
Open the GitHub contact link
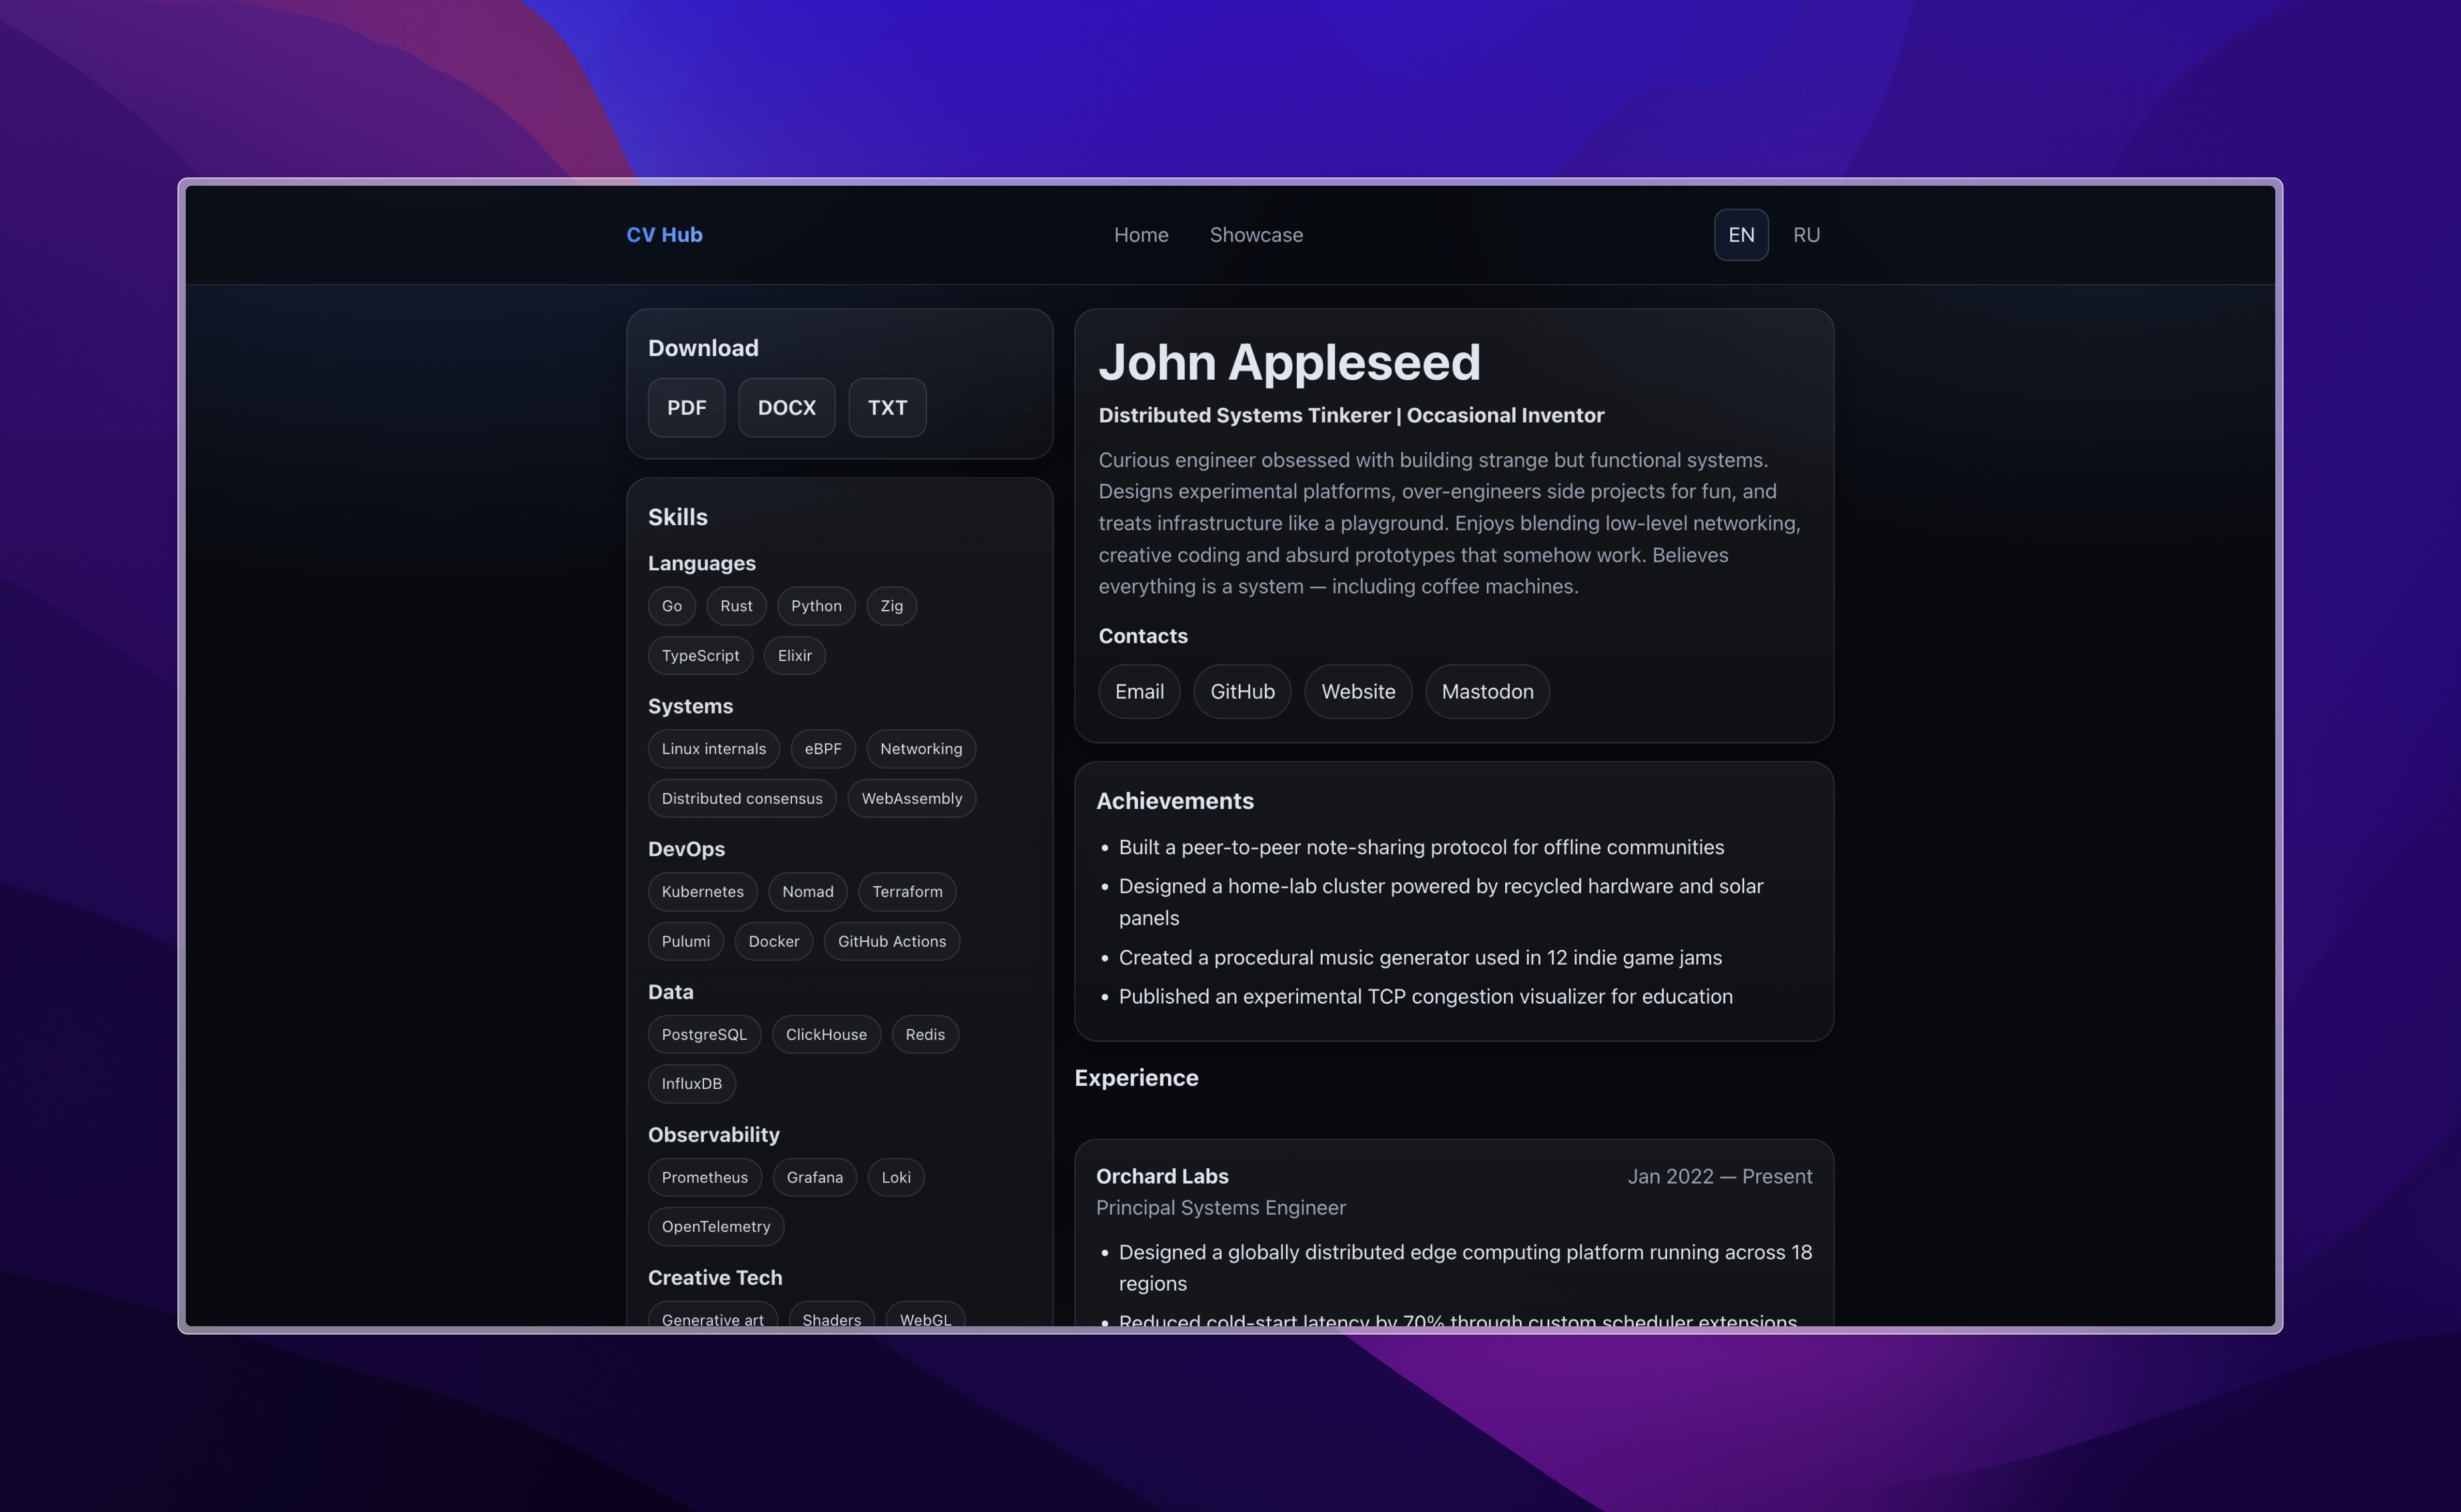1242,692
